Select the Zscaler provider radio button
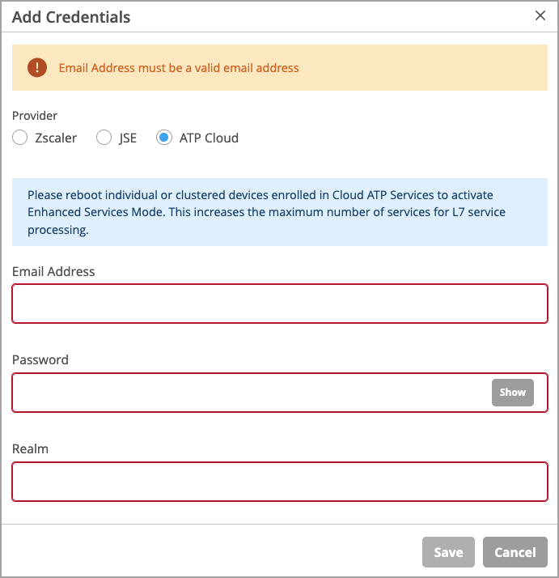Viewport: 559px width, 578px height. (x=20, y=138)
